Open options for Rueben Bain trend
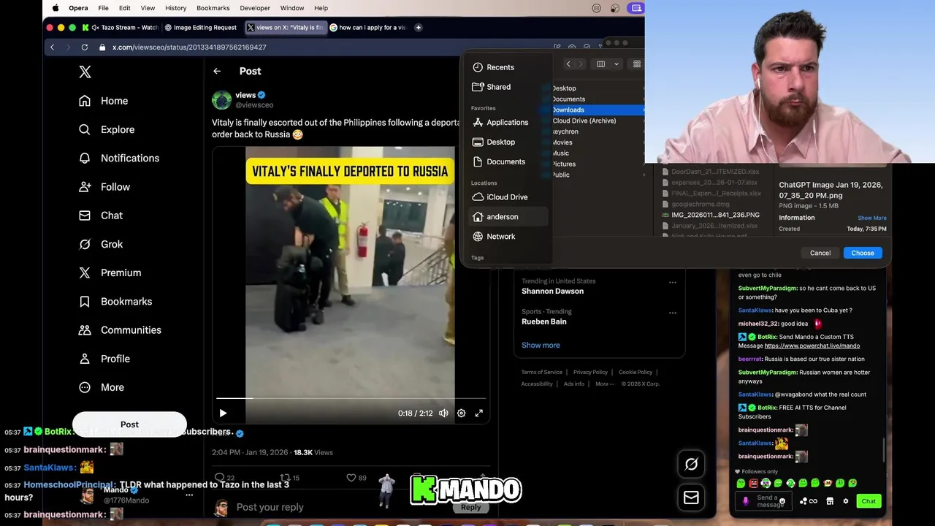This screenshot has width=935, height=526. [673, 313]
